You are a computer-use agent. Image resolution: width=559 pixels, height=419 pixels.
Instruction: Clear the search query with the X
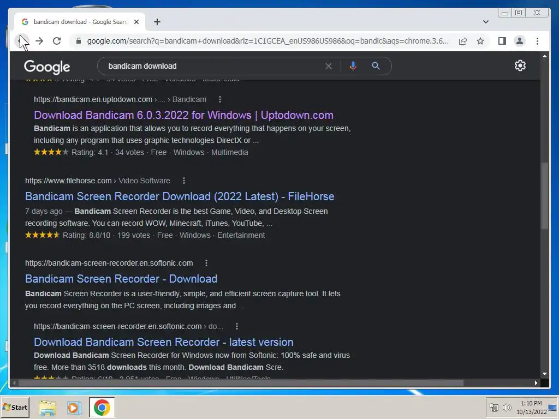pyautogui.click(x=328, y=66)
